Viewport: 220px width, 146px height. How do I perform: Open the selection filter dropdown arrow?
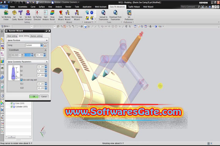(x=31, y=26)
